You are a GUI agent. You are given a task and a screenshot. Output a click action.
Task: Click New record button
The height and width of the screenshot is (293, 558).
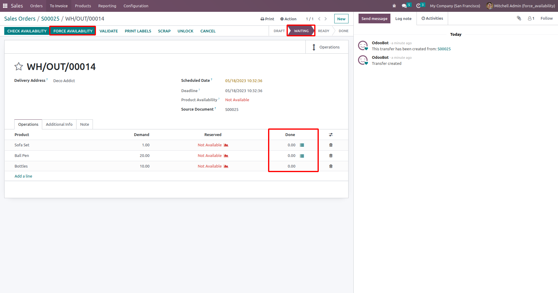click(341, 19)
